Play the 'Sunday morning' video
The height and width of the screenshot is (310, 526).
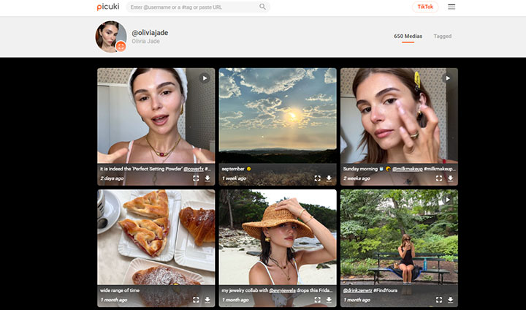tap(447, 78)
